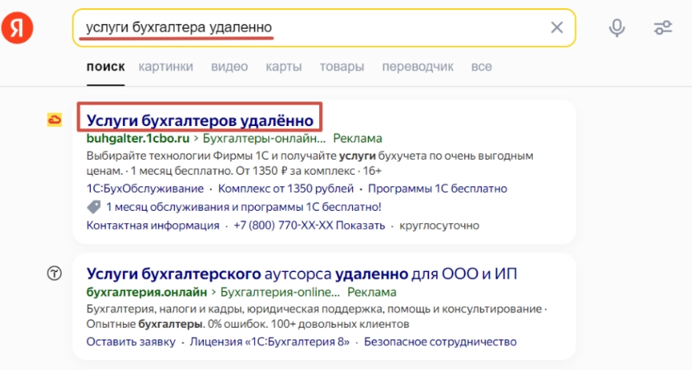
Task: Open search settings sliders icon
Action: point(662,28)
